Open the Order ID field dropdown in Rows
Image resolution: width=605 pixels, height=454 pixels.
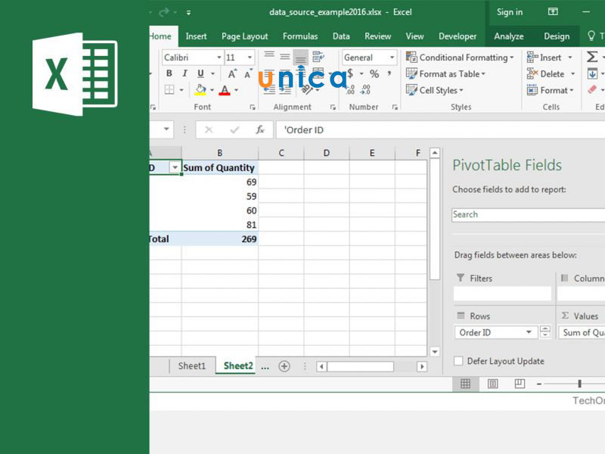(529, 332)
